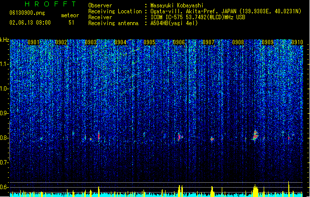Click the red meteor echo near 0906
The image size is (310, 197).
180,137
